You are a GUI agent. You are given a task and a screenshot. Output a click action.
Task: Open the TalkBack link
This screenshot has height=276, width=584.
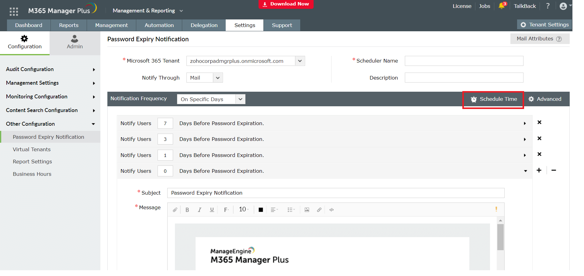(x=525, y=6)
